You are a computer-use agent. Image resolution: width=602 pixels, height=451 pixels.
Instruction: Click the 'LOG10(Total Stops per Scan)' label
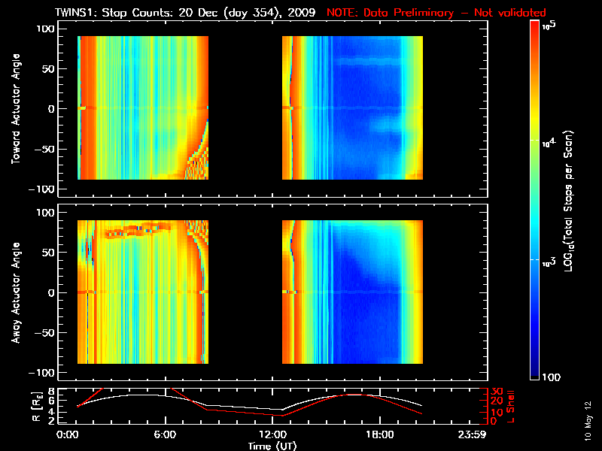(569, 201)
